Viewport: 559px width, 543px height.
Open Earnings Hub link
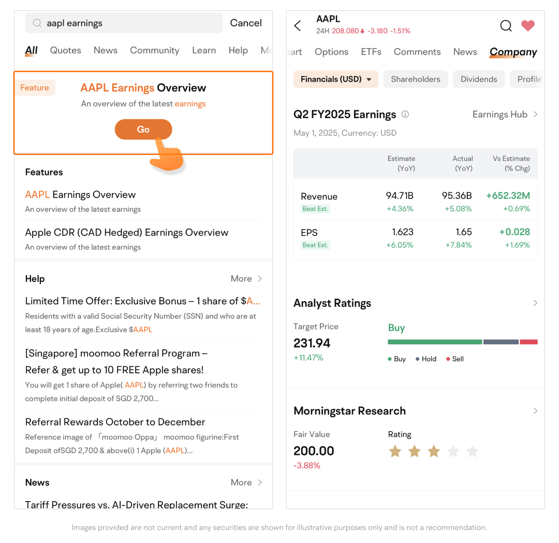point(505,114)
